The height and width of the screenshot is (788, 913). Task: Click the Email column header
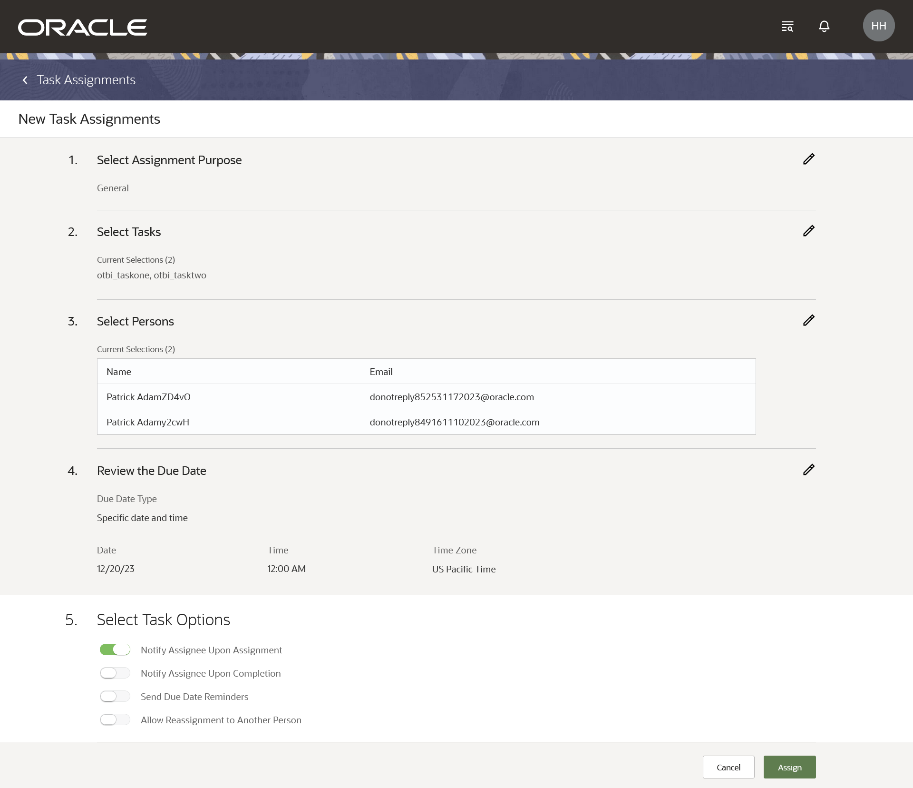tap(381, 372)
